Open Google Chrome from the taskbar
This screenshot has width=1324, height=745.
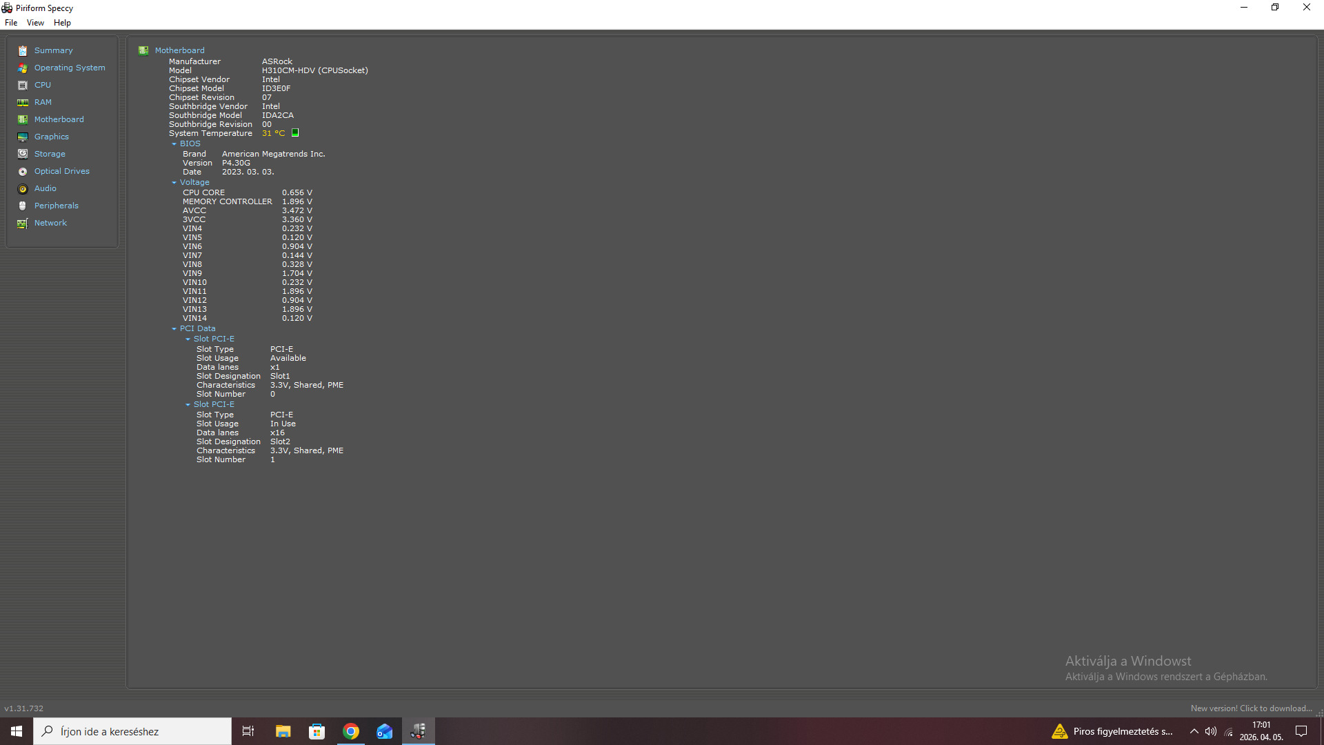(351, 731)
